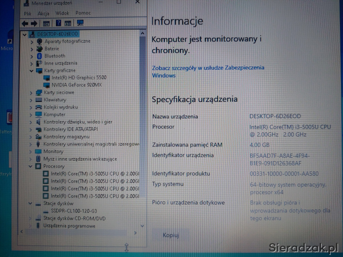Screen dimensions: 343x257
Task: Select the Aparaty fotograficzne camera icon
Action: tap(39, 41)
